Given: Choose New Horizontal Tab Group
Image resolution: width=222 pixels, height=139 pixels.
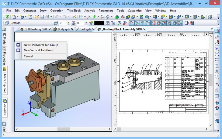Looking at the screenshot, I should point(41,45).
